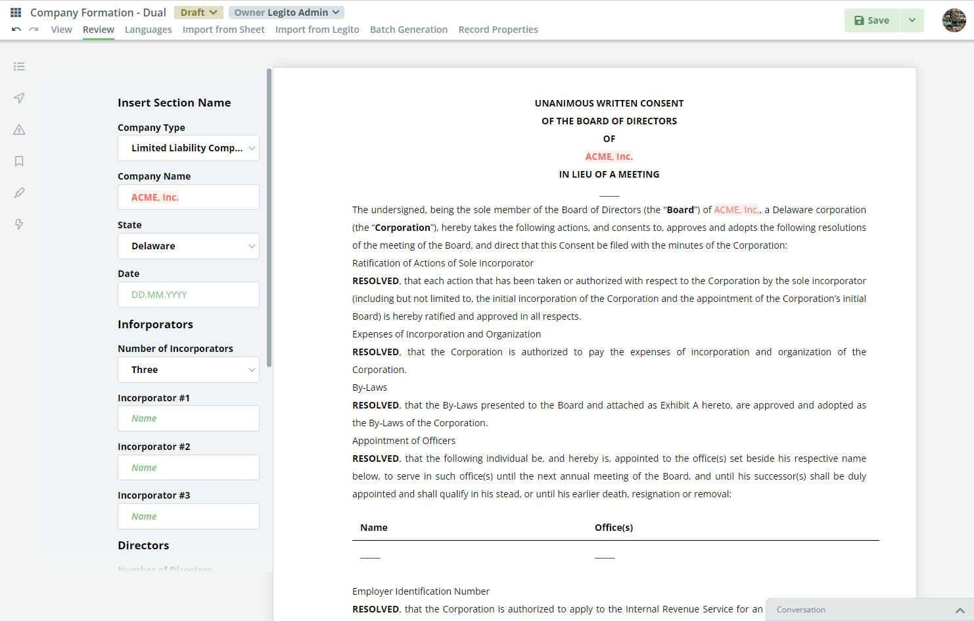The width and height of the screenshot is (974, 621).
Task: Open Import from Legito tab
Action: pos(317,30)
